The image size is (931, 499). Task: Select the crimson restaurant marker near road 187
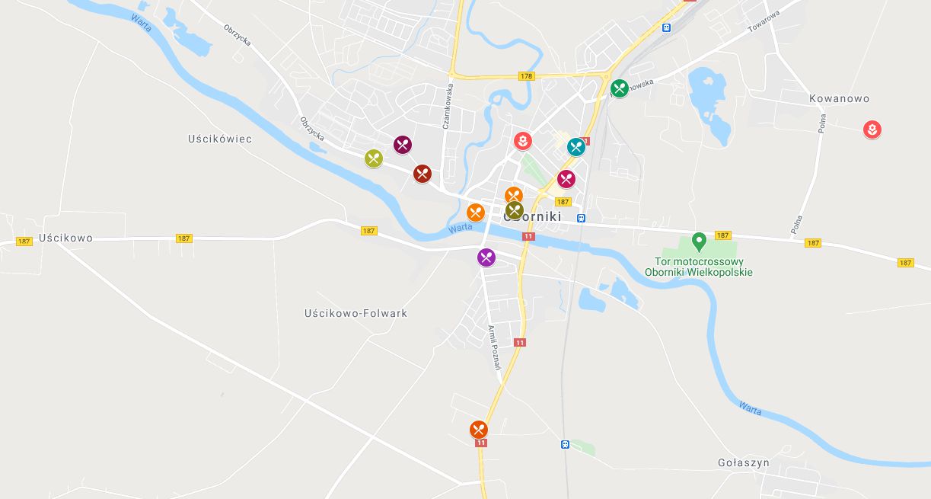point(566,179)
